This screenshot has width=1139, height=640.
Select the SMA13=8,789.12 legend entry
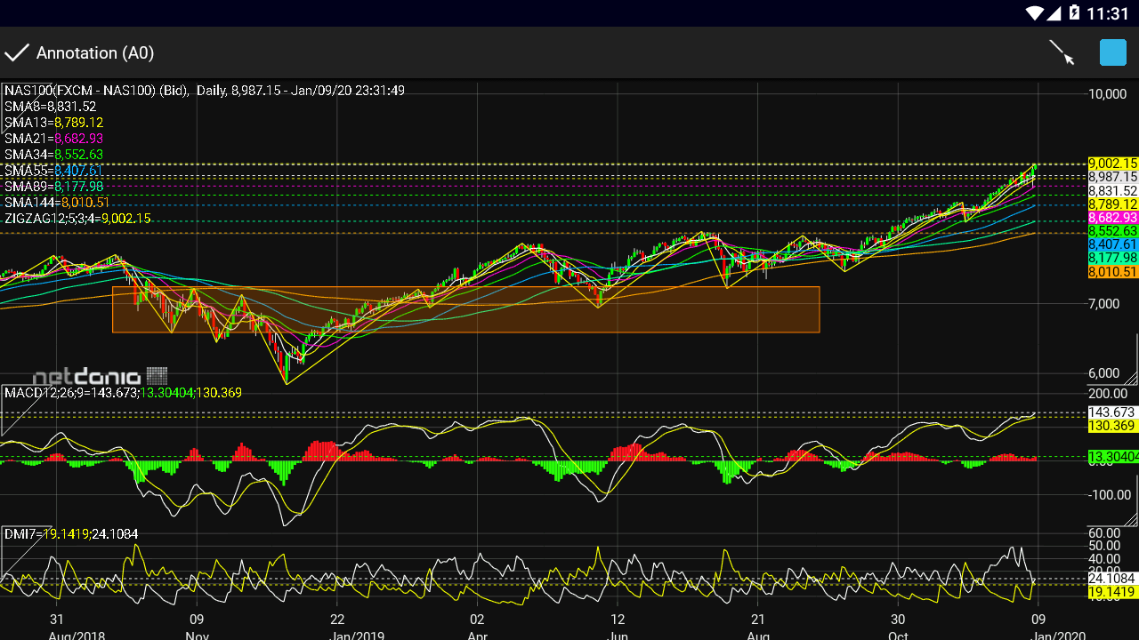(x=53, y=123)
